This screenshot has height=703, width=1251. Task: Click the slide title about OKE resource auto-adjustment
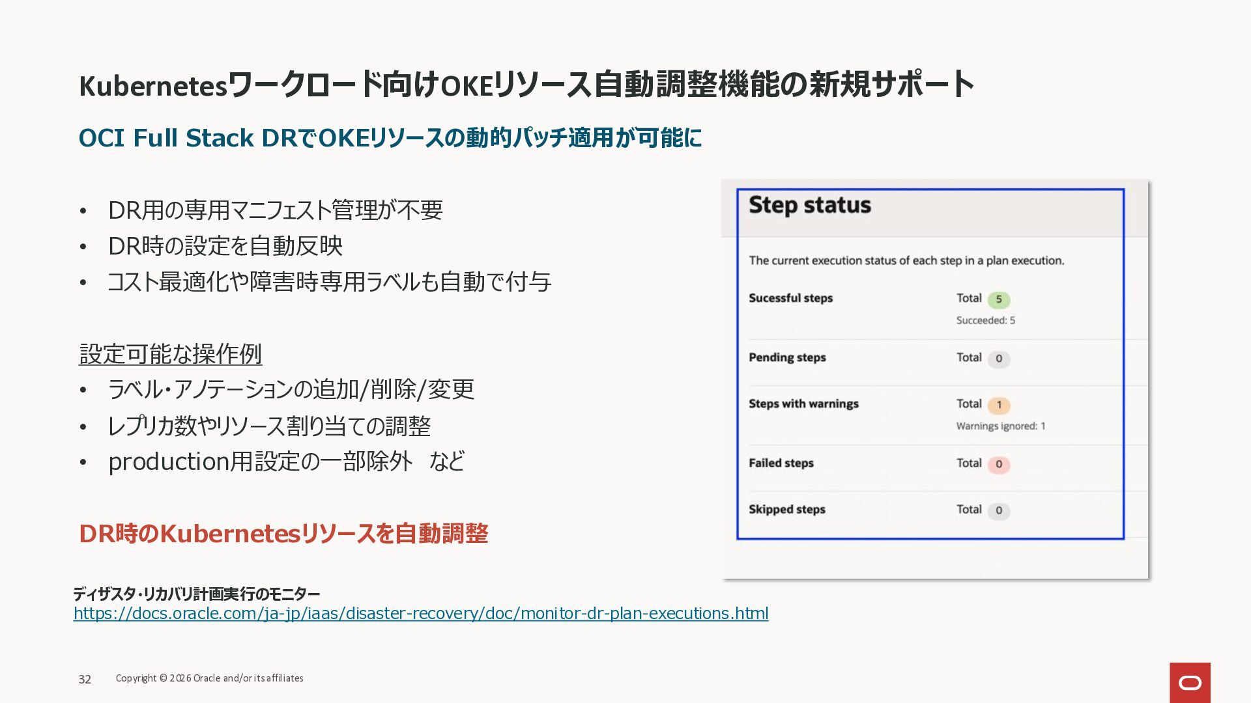pyautogui.click(x=526, y=85)
